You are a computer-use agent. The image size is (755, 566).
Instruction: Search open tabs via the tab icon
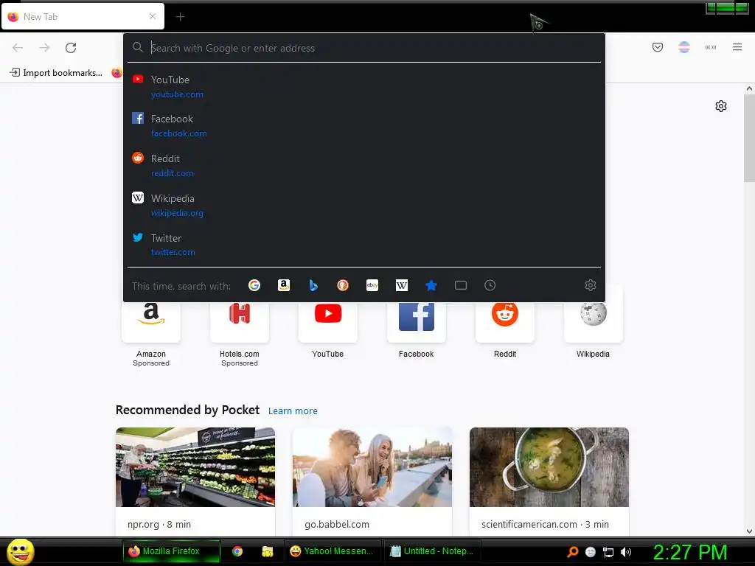[x=461, y=285]
